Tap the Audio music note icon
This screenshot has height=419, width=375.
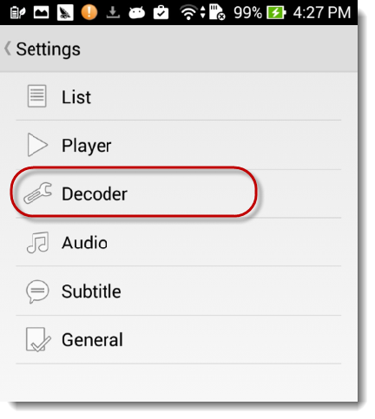click(x=38, y=242)
